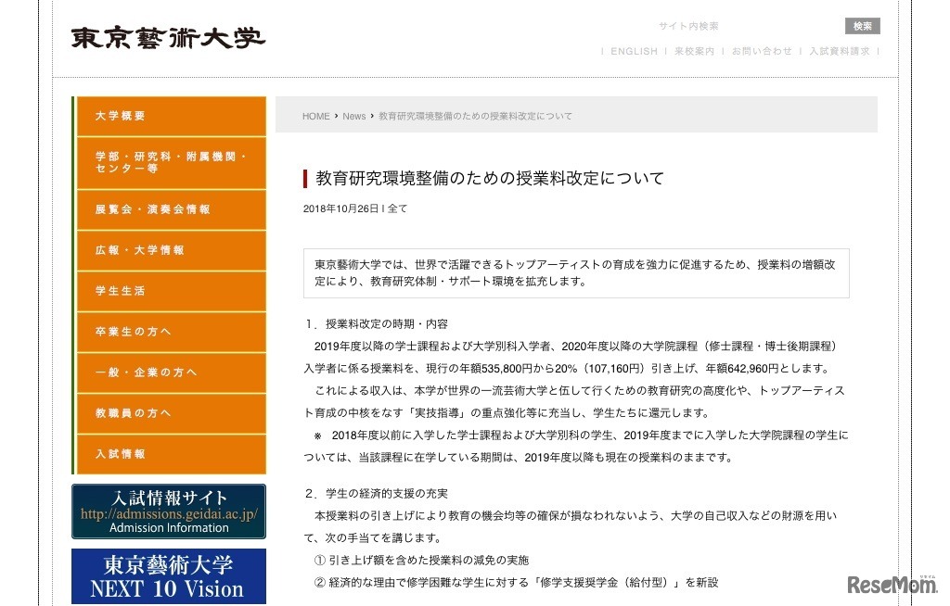
Task: Click heading 2．学生の経済的支援の充実
Action: [376, 493]
